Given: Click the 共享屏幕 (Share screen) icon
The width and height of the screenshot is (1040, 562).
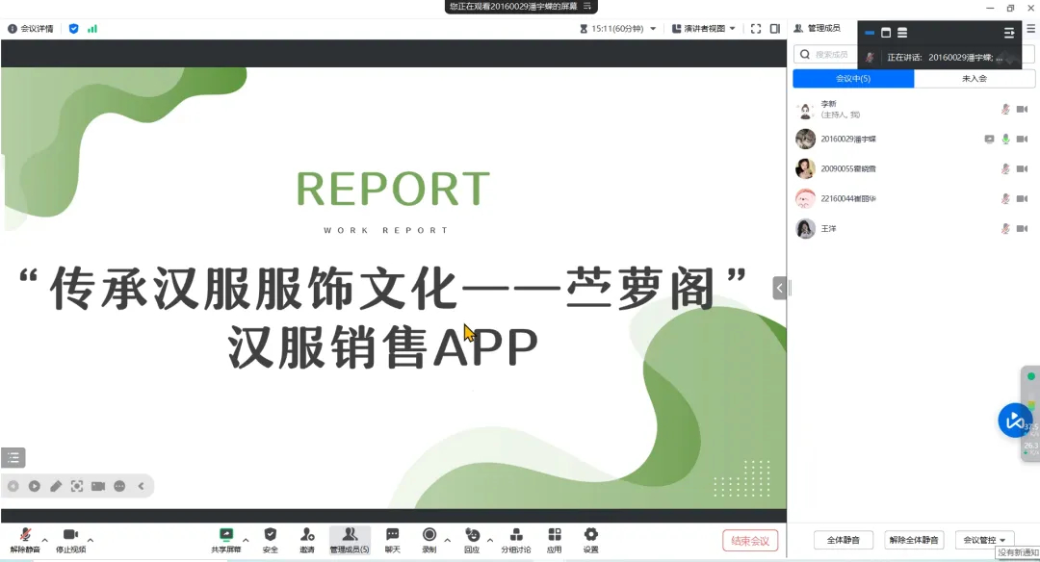Looking at the screenshot, I should (226, 536).
